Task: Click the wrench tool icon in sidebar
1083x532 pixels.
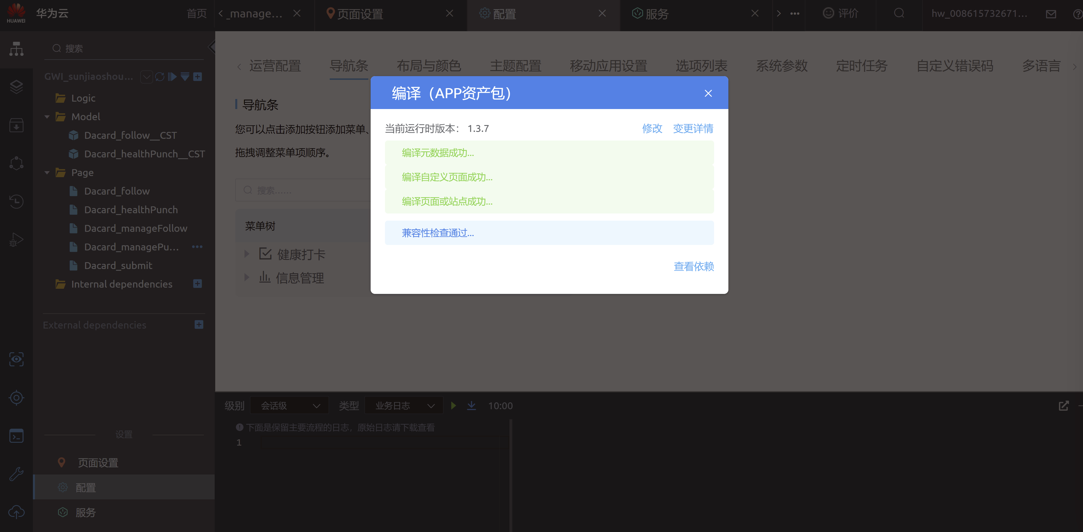Action: pyautogui.click(x=16, y=474)
